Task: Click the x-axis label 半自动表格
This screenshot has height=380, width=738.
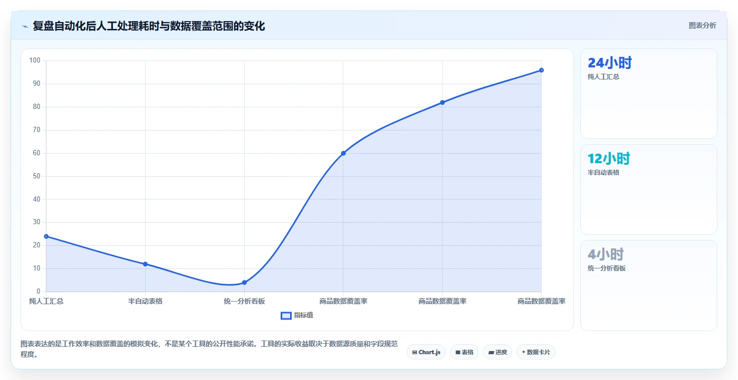Action: pyautogui.click(x=145, y=301)
